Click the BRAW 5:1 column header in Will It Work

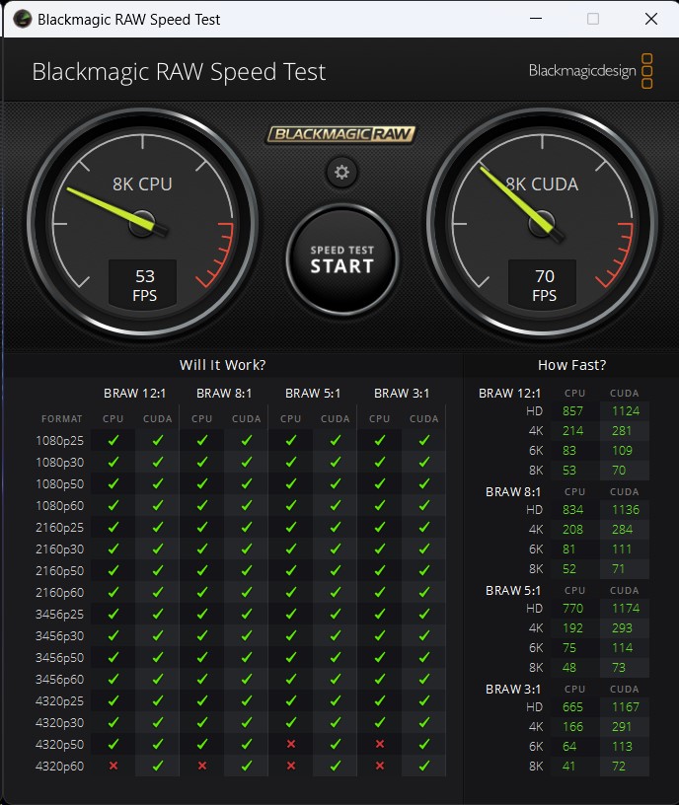pos(313,394)
